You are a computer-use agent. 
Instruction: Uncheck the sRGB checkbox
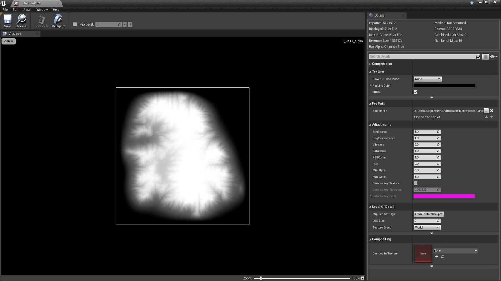tap(416, 92)
